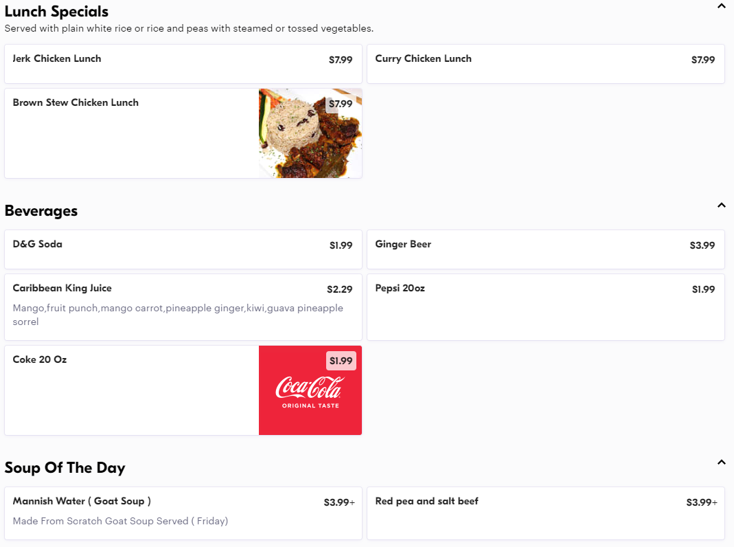Collapse the Soup Of The Day section

[x=721, y=462]
